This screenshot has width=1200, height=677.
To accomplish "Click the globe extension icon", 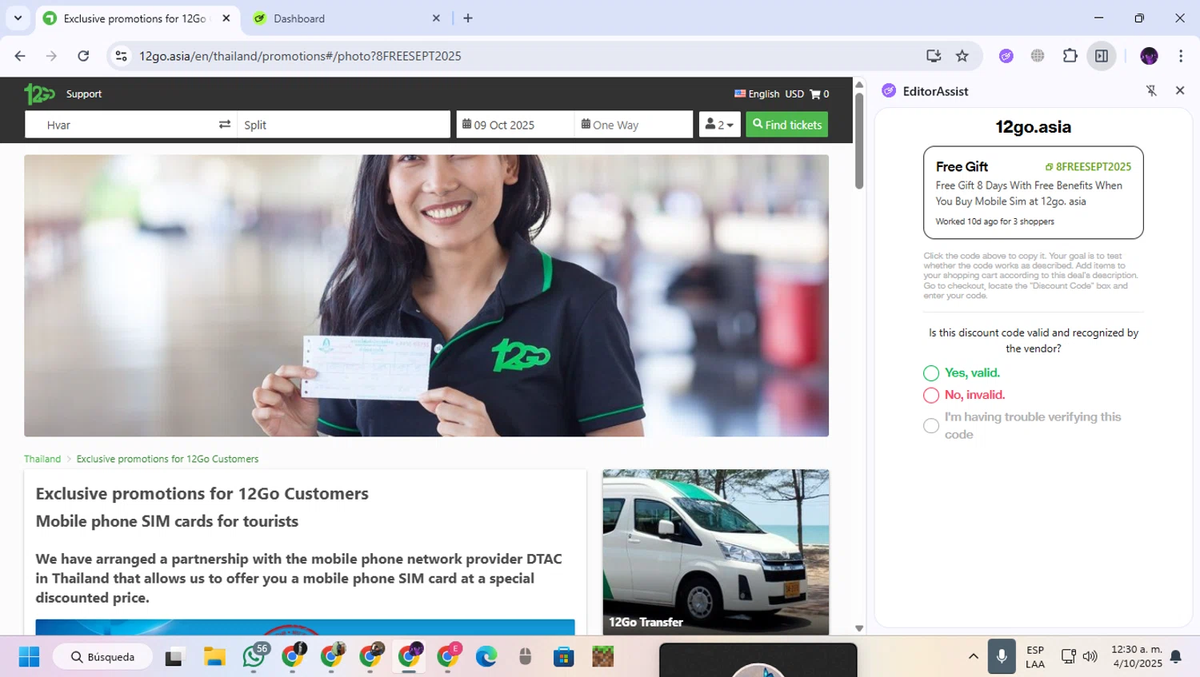I will tap(1038, 56).
